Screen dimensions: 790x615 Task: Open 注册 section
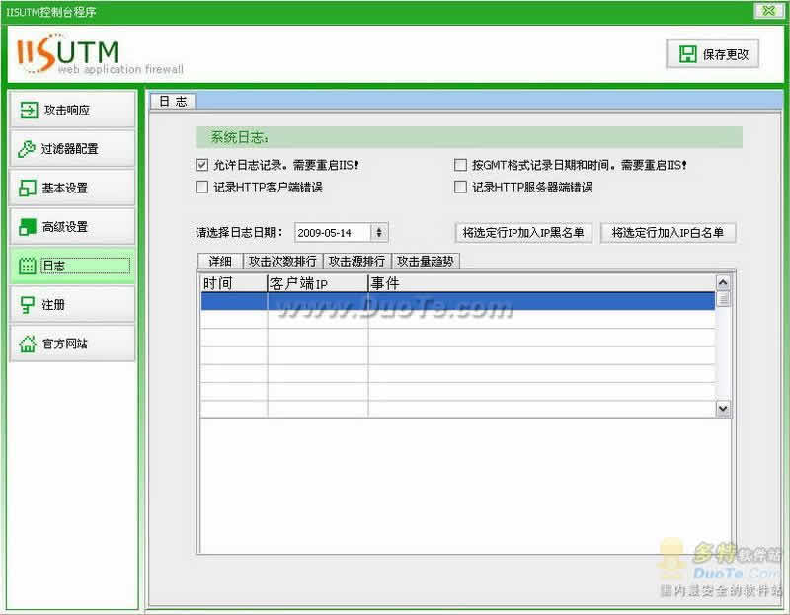tap(72, 304)
